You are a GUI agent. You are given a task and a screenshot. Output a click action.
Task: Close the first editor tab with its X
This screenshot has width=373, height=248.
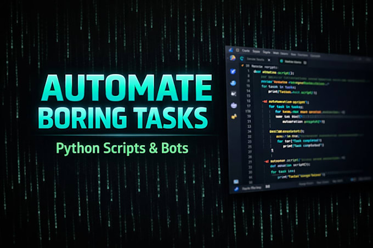269,60
